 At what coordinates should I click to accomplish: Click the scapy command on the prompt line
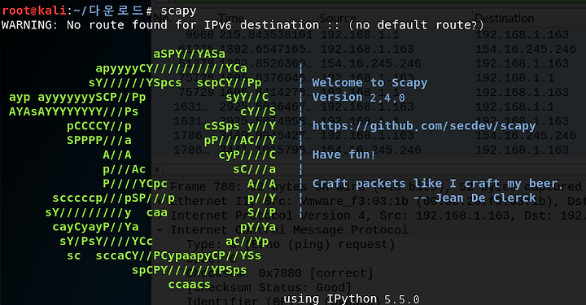[178, 11]
